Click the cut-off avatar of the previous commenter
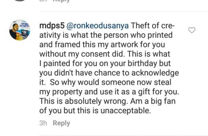Screen dimensions: 208x136 pos(20,0)
